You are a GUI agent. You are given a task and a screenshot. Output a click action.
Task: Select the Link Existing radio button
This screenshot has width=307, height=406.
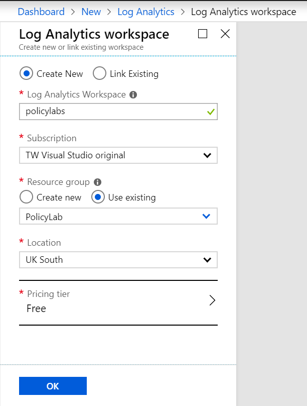100,73
